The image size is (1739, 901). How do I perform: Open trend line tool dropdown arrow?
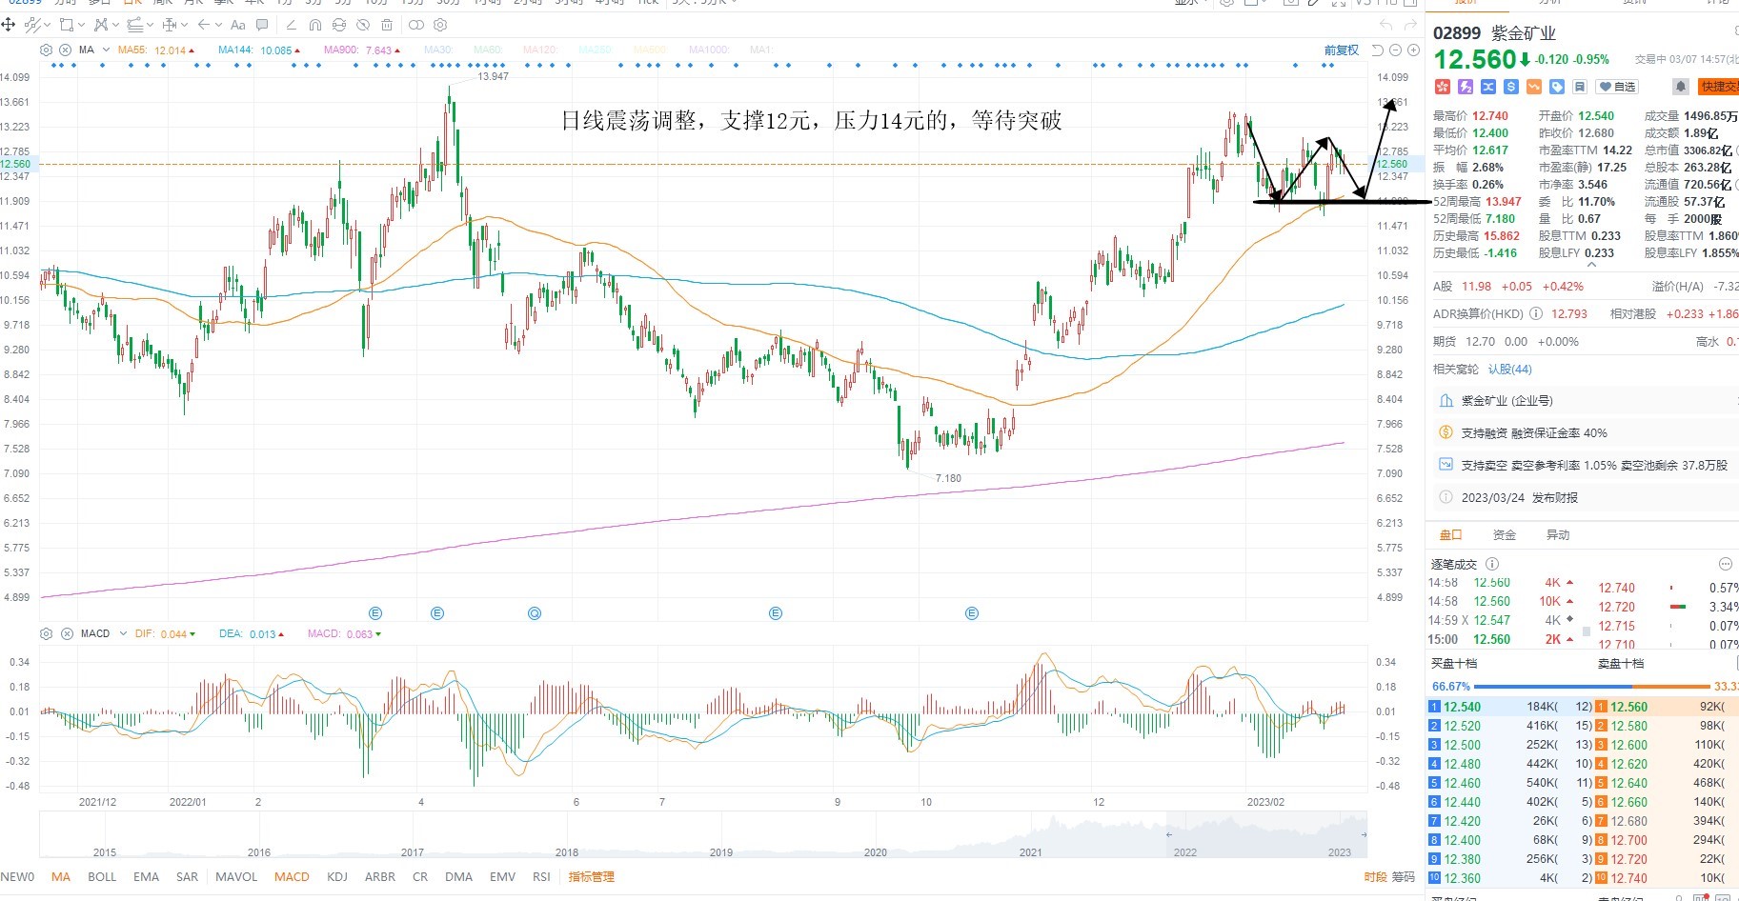[x=48, y=25]
